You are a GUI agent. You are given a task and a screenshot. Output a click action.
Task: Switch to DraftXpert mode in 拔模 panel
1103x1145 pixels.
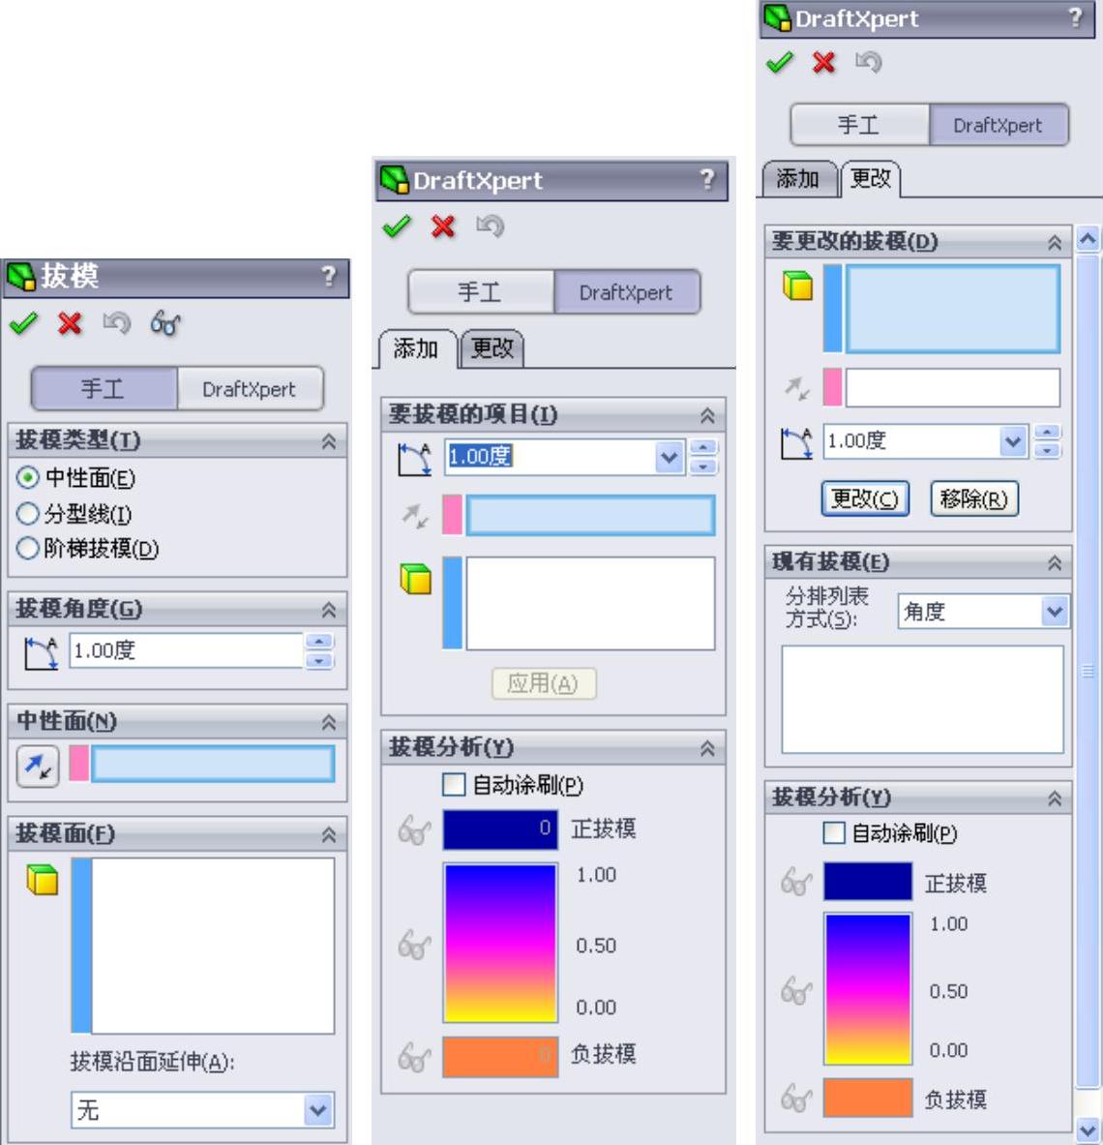tap(250, 388)
